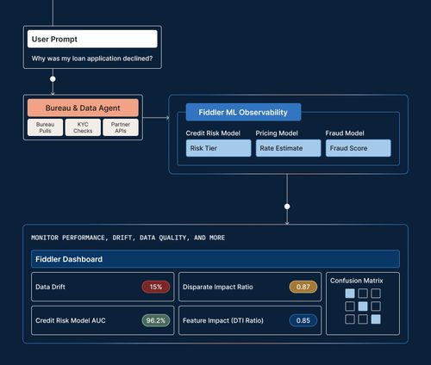Select the KYC Checks chip
The image size is (431, 365).
[83, 127]
